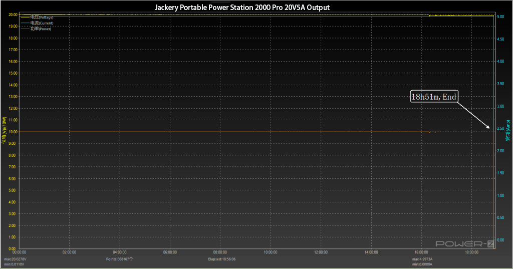The image size is (513, 269).
Task: Click the 02:00:00 time axis label
Action: tap(69, 252)
